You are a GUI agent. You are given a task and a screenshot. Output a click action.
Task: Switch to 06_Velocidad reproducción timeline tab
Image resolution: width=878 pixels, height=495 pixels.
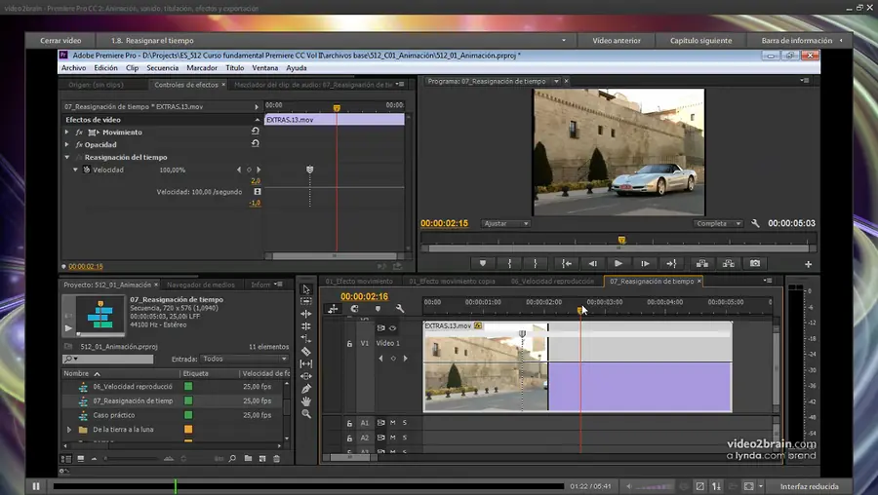tap(552, 282)
